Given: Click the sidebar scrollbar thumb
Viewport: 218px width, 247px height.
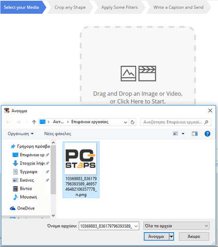Looking at the screenshot, I should (x=53, y=169).
